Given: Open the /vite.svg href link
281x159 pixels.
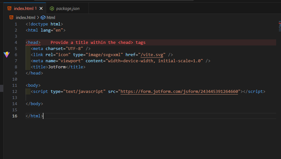Looking at the screenshot, I should tap(152, 55).
